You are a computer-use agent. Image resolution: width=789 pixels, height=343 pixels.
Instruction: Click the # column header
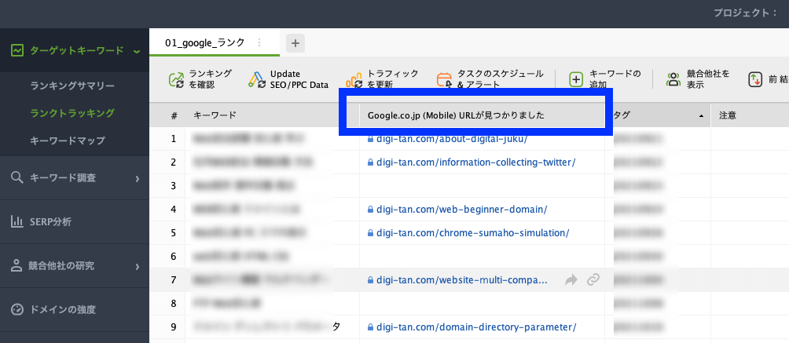pyautogui.click(x=174, y=115)
